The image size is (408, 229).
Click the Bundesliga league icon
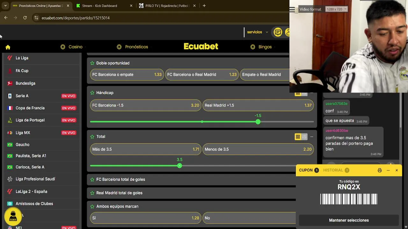point(10,83)
